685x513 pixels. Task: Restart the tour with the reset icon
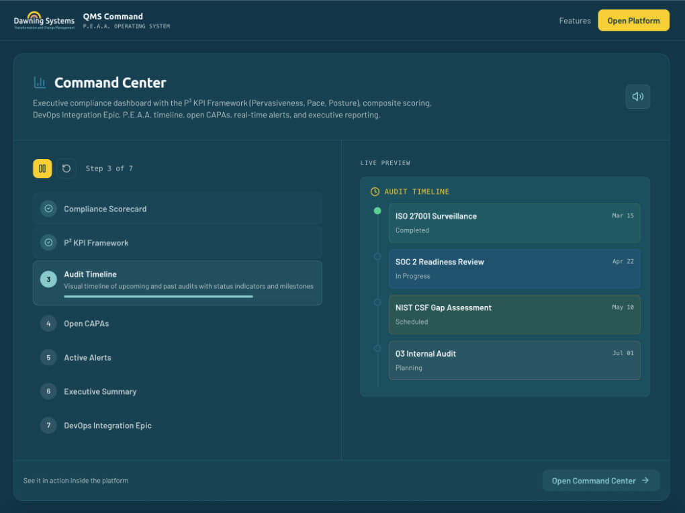(x=66, y=169)
